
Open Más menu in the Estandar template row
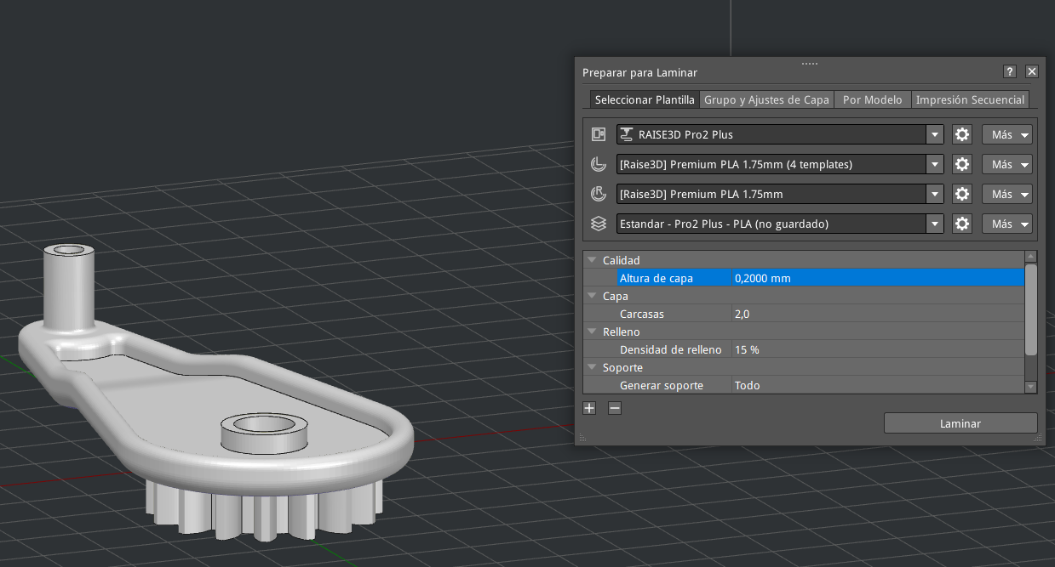1007,224
